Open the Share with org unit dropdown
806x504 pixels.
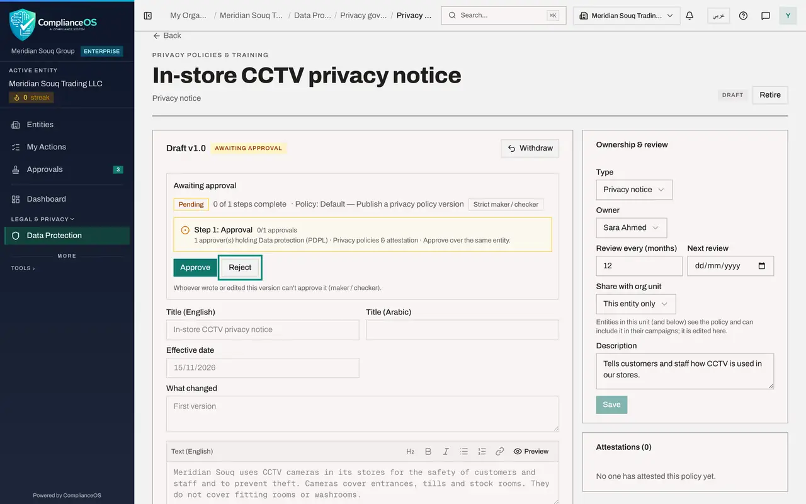click(636, 304)
